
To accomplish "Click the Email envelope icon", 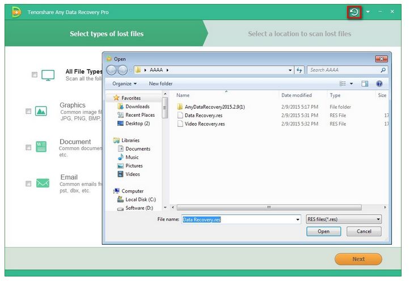I will click(x=43, y=183).
